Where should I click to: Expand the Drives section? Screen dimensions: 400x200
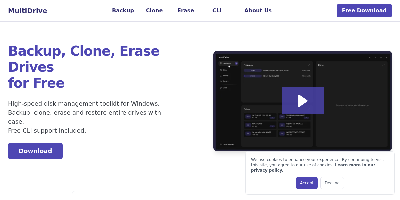pos(310,109)
